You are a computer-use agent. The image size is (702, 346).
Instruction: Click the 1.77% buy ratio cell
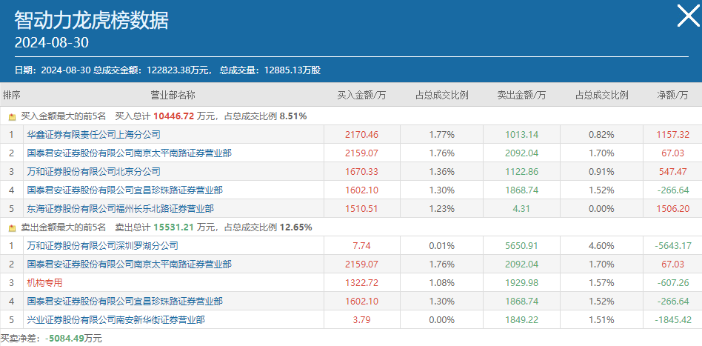coord(442,134)
